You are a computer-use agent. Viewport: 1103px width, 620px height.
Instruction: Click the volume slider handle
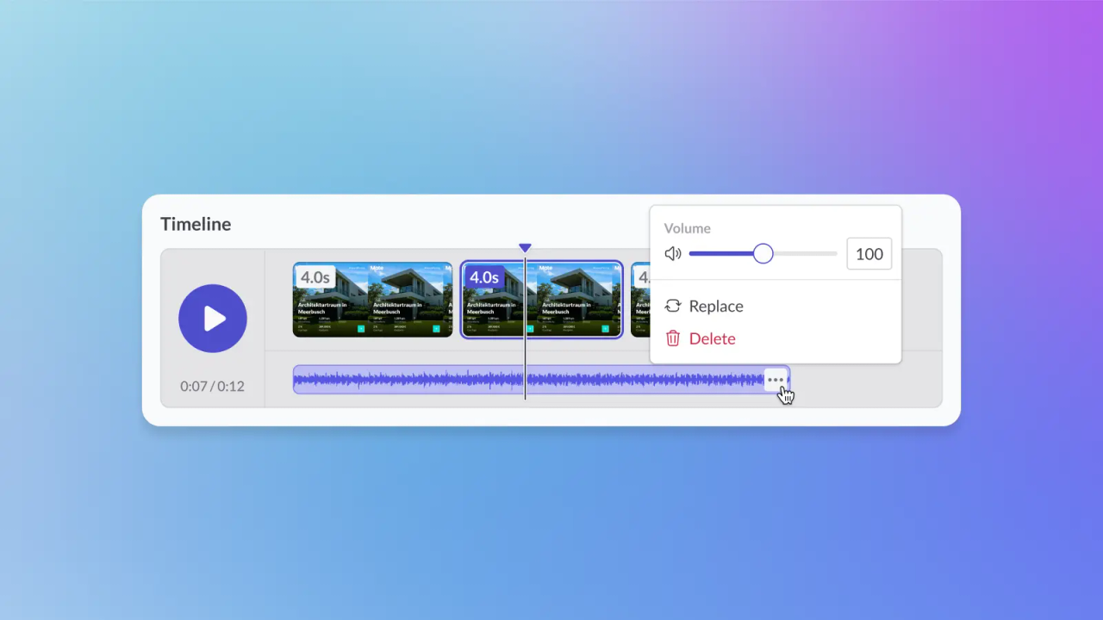point(763,254)
